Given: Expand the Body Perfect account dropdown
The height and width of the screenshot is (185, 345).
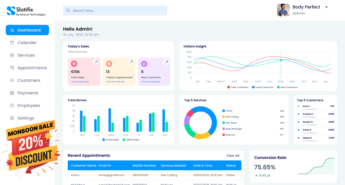Looking at the screenshot, I should point(327,7).
